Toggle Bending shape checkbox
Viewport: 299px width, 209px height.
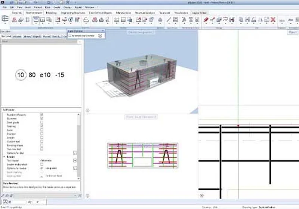[x=42, y=145]
